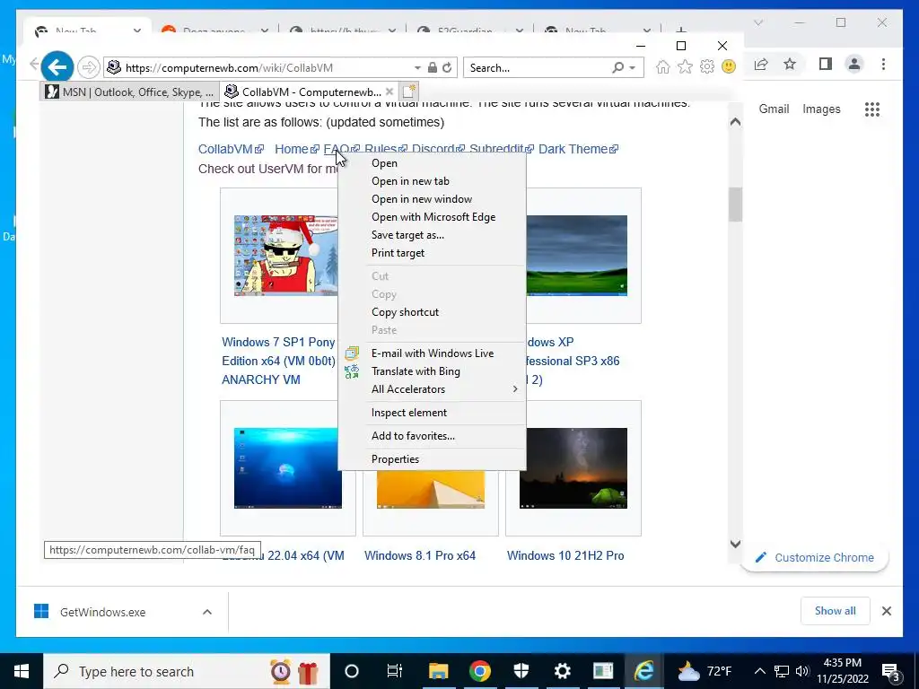Screen dimensions: 919x689
Task: Open IE tools gear icon
Action: click(707, 66)
